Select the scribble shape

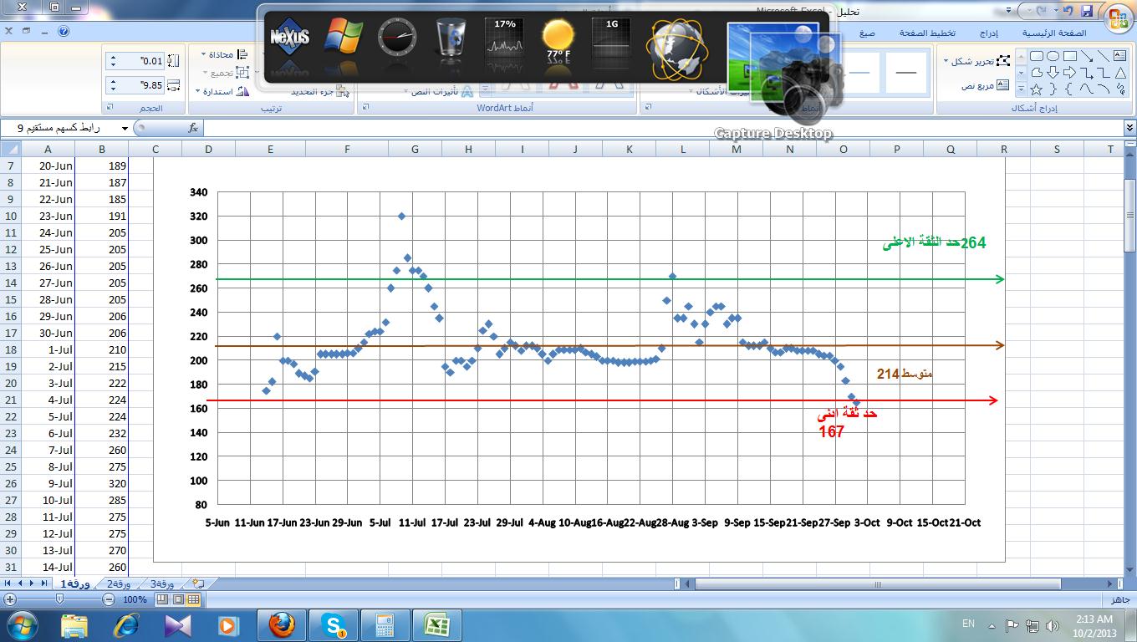pyautogui.click(x=1120, y=89)
